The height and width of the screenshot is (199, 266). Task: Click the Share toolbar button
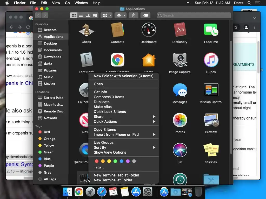(x=134, y=15)
